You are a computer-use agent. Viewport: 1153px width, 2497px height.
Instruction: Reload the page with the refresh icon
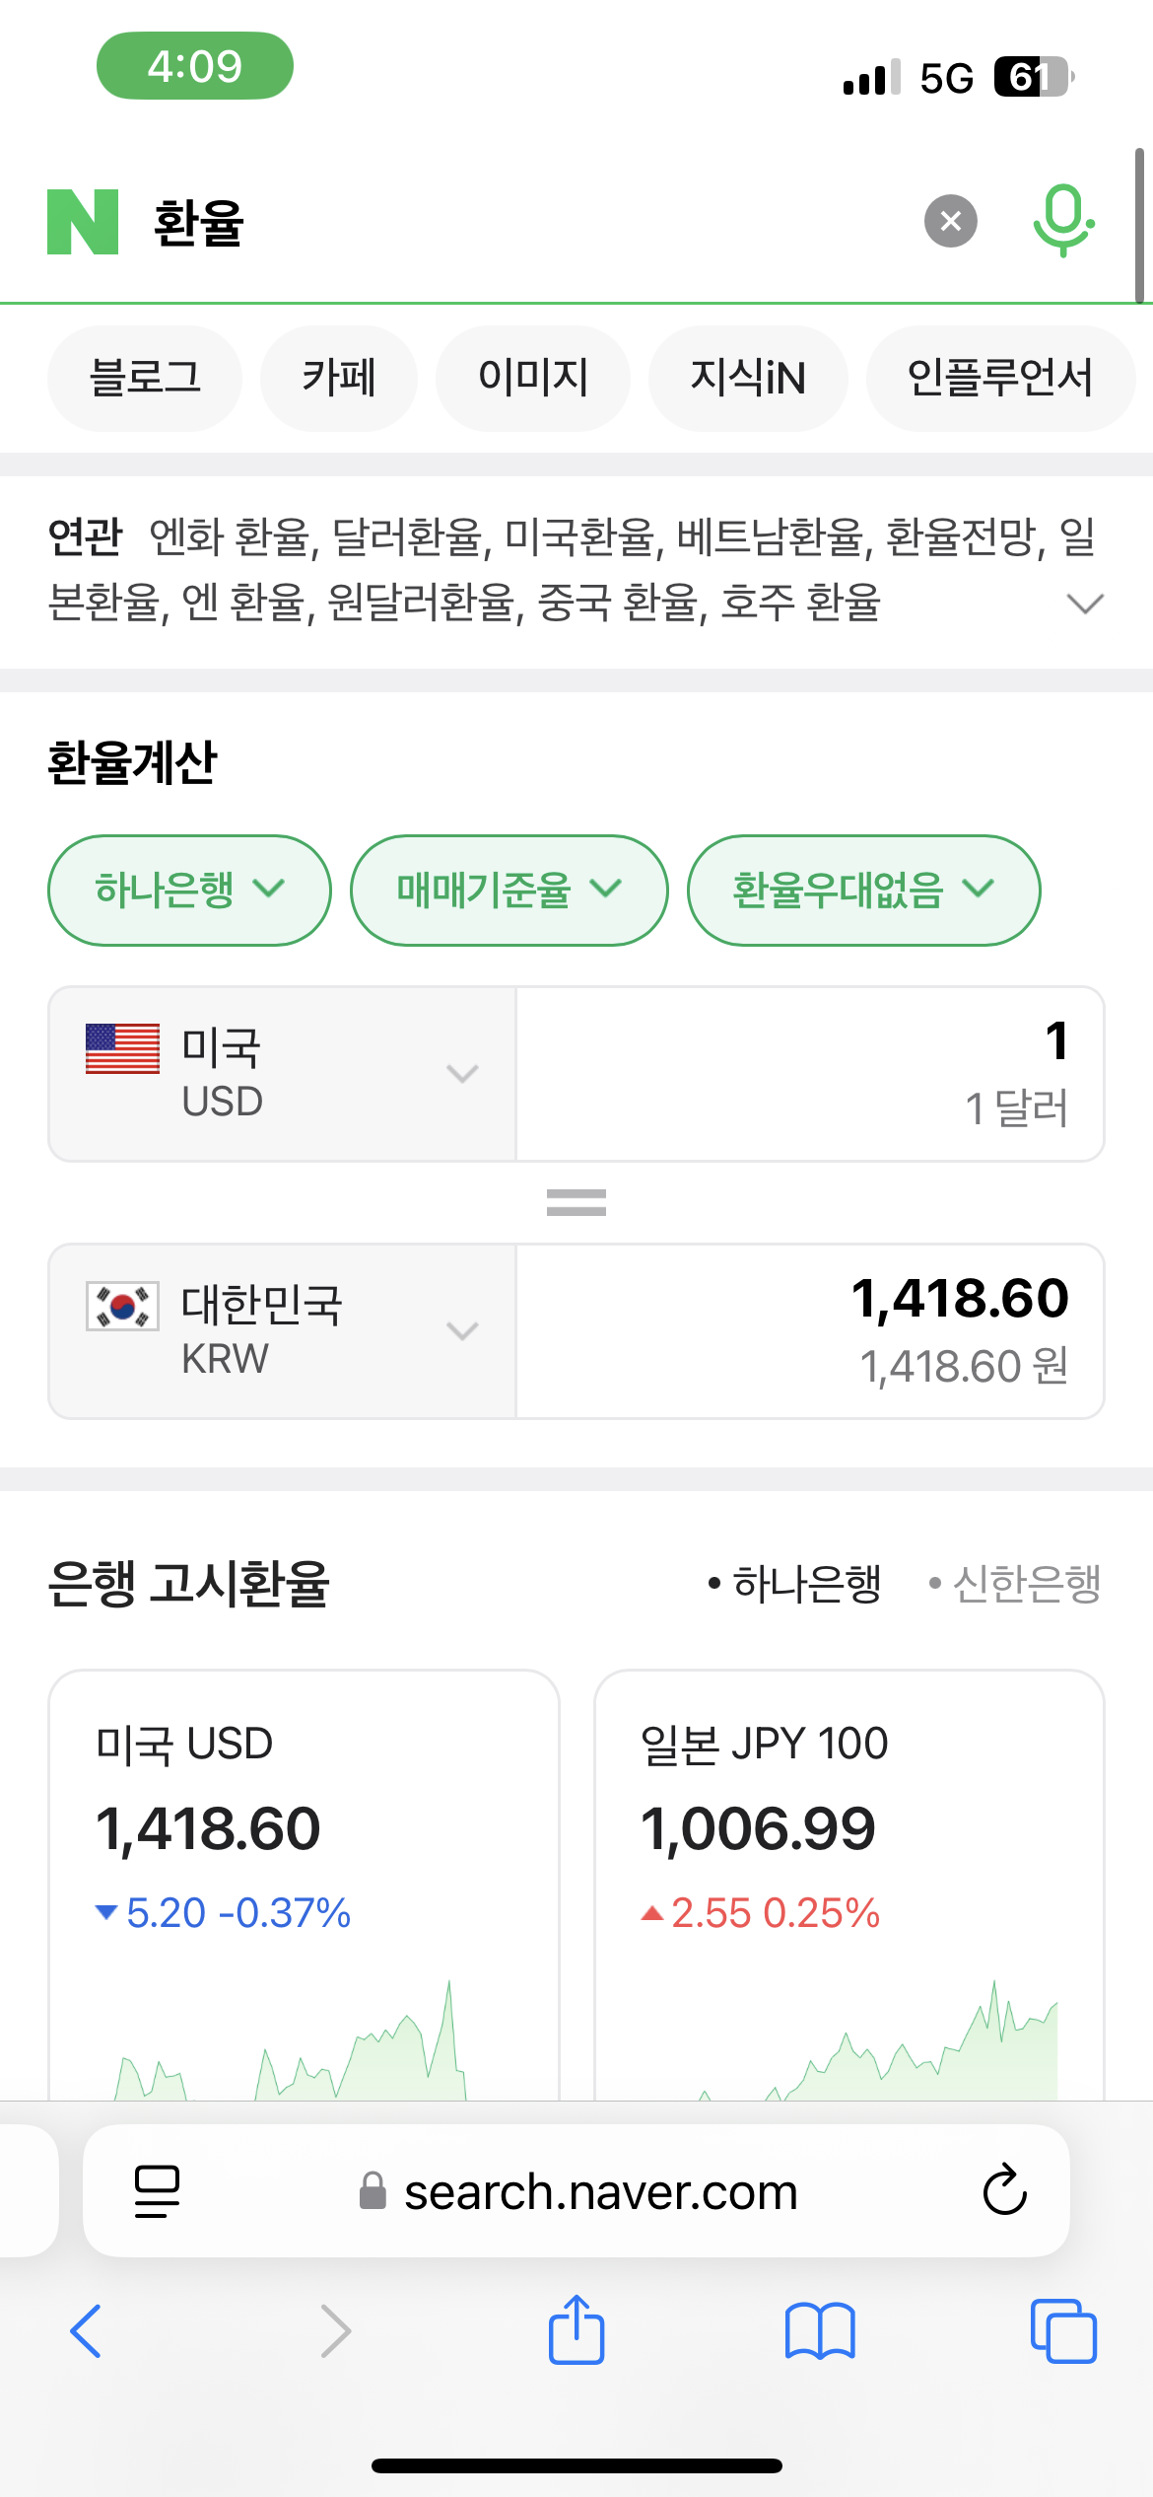click(1004, 2191)
